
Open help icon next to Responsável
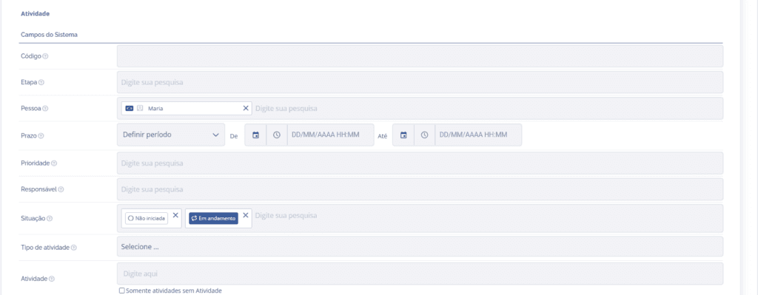tap(61, 189)
